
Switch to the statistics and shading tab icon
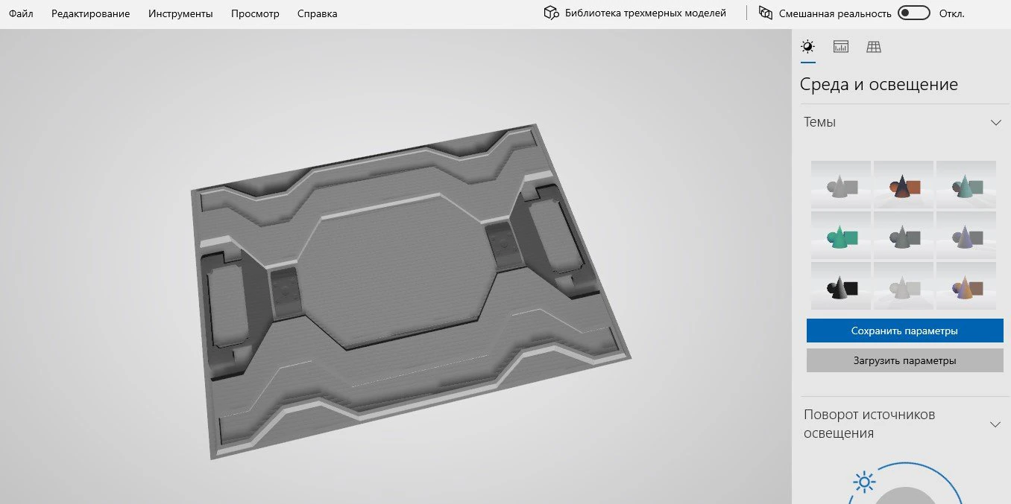[x=841, y=47]
